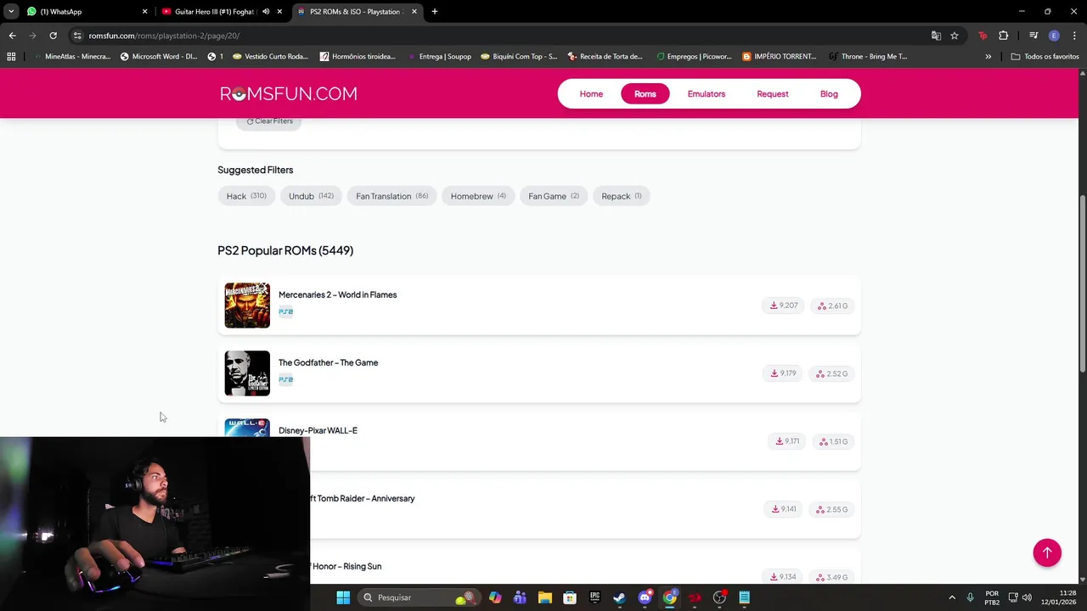Open the Chrome profile avatar

click(1054, 36)
